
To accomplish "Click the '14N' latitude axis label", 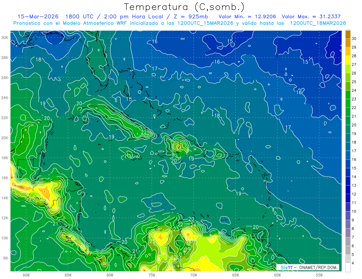I will click(x=5, y=198).
